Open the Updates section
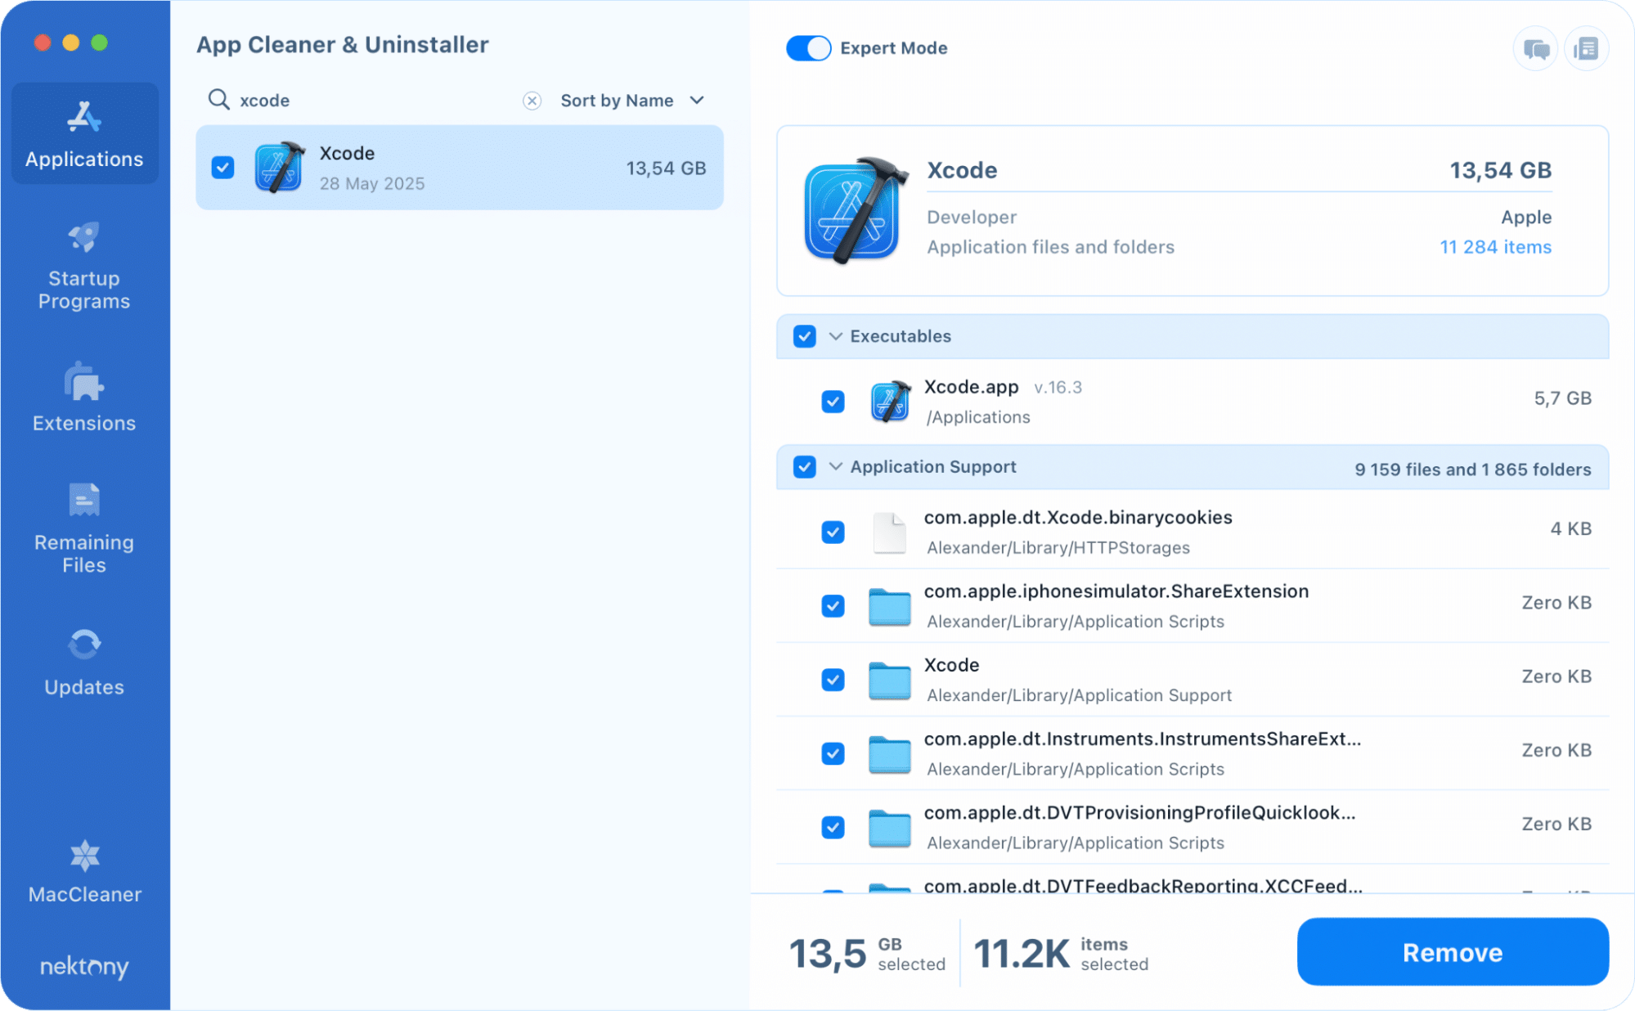1635x1011 pixels. click(x=84, y=663)
